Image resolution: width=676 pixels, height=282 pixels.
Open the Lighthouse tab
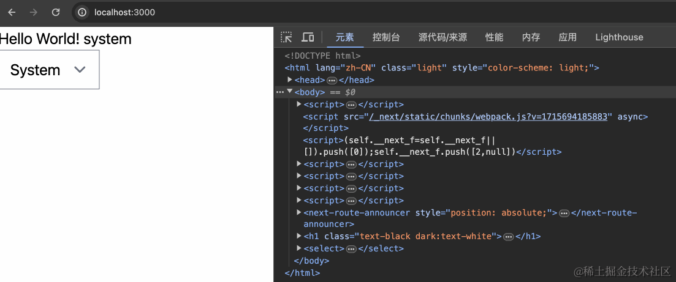(x=619, y=37)
